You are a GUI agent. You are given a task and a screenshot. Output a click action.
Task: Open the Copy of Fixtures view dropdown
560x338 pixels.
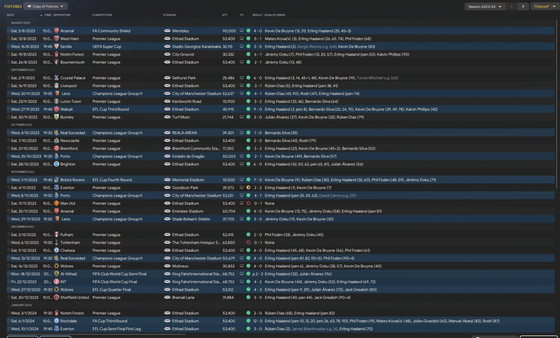click(45, 7)
